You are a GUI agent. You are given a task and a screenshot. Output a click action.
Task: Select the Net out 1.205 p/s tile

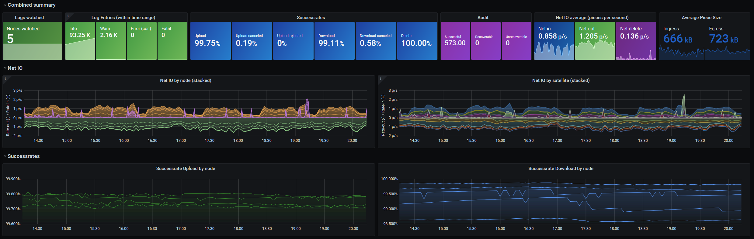point(595,41)
